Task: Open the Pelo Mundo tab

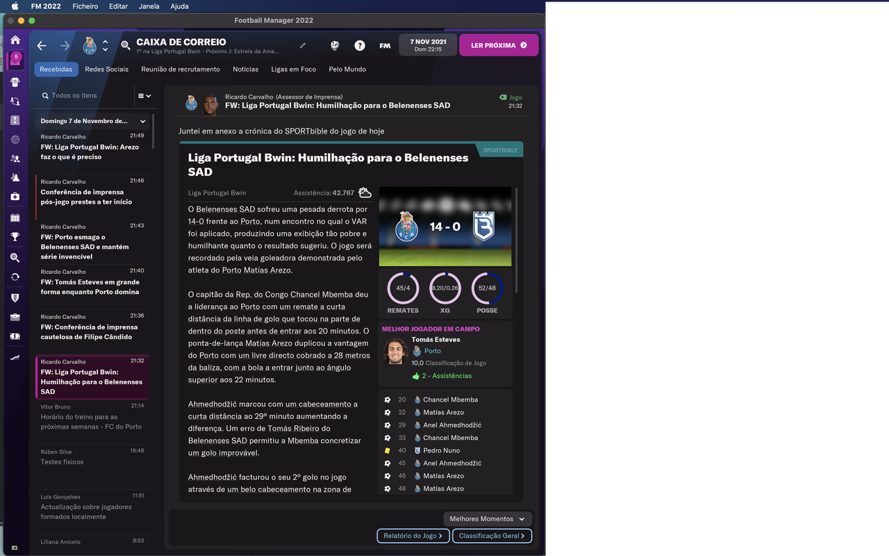Action: point(347,69)
